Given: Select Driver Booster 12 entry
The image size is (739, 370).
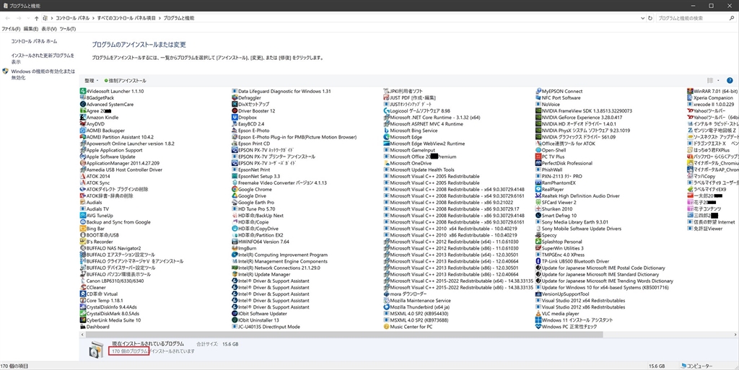Looking at the screenshot, I should tap(253, 111).
